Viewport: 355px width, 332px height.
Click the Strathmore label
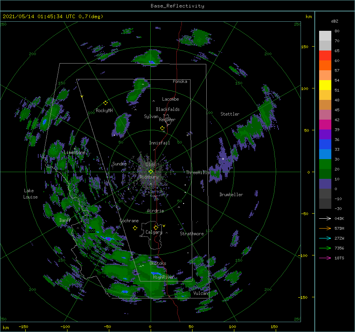(192, 234)
